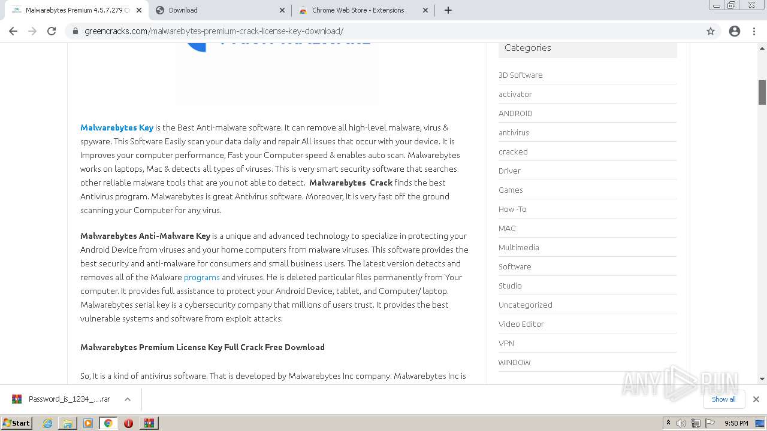View site info via the lock icon
This screenshot has width=767, height=431.
[x=76, y=31]
